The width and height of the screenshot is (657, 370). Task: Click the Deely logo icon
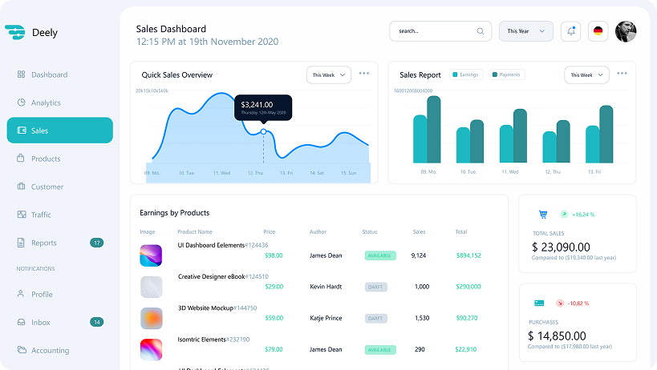coord(15,32)
